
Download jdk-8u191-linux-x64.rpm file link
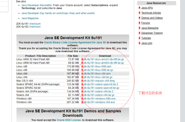[x=97, y=73]
